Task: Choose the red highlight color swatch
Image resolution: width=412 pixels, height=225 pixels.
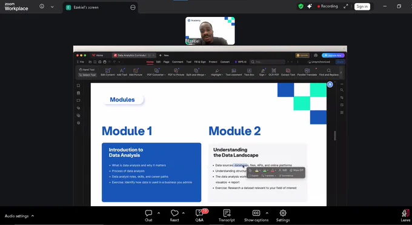Action: click(273, 170)
